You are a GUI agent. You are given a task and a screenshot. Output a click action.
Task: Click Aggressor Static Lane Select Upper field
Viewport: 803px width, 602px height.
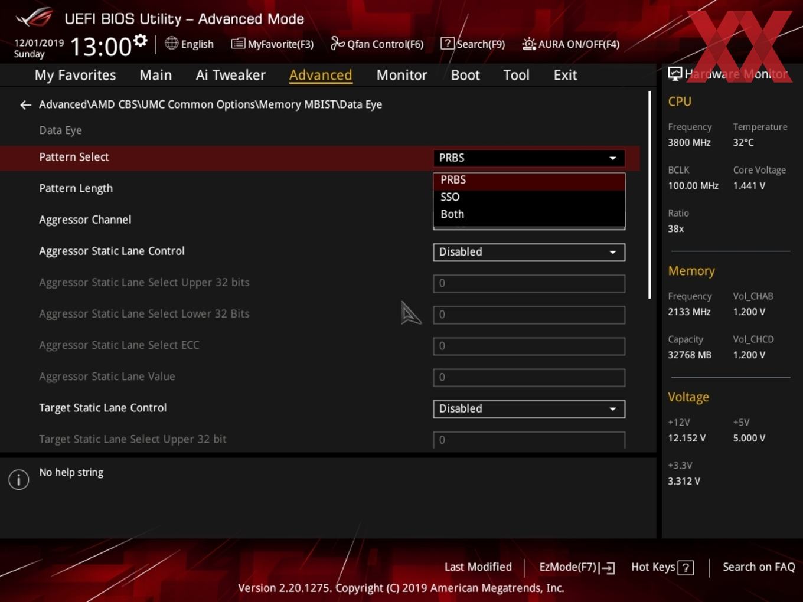coord(529,283)
